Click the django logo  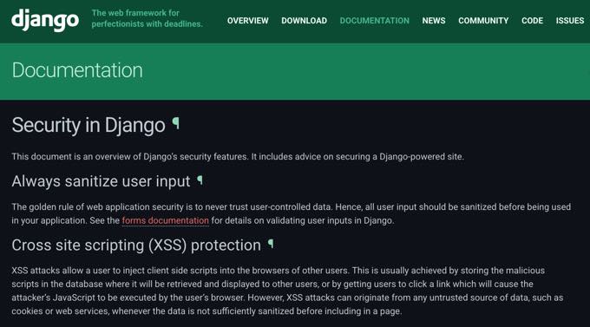click(x=45, y=20)
